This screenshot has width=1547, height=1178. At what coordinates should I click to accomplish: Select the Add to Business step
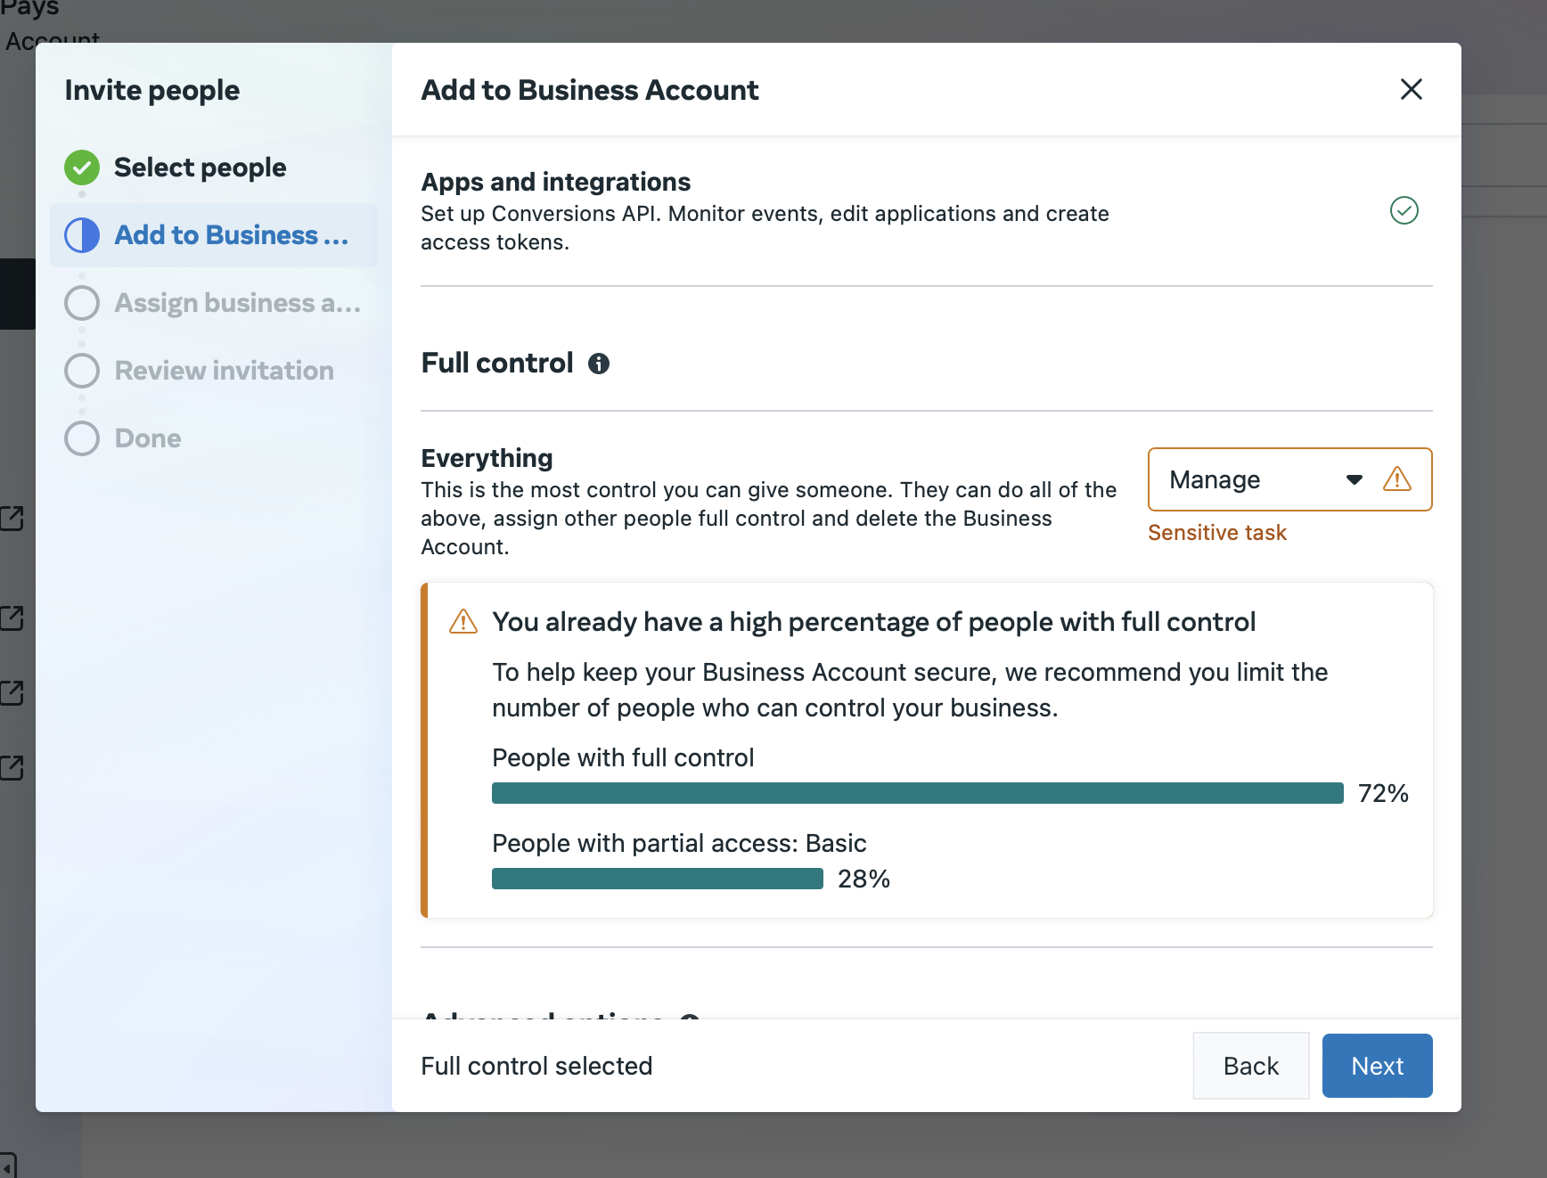(x=231, y=235)
